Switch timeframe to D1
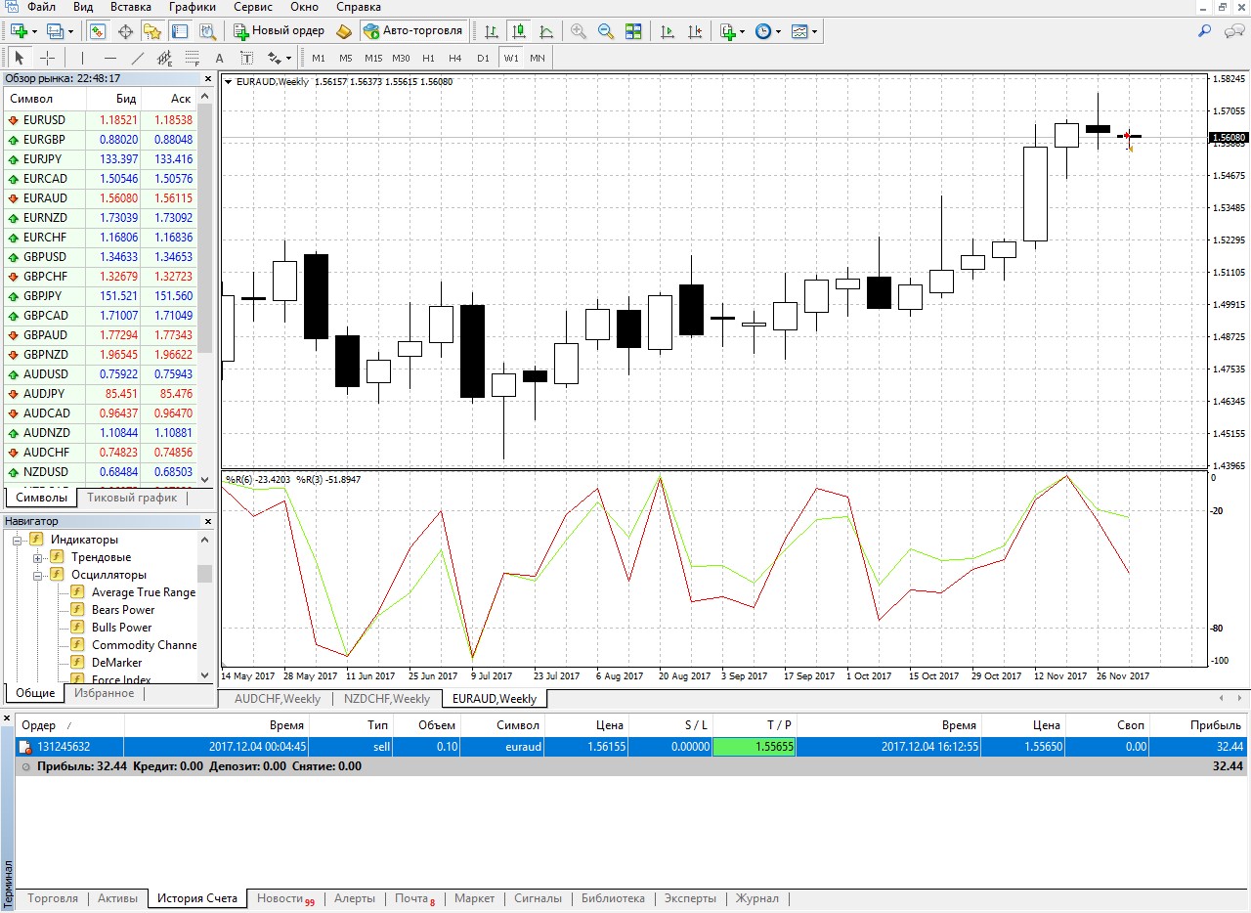1251x913 pixels. click(483, 58)
